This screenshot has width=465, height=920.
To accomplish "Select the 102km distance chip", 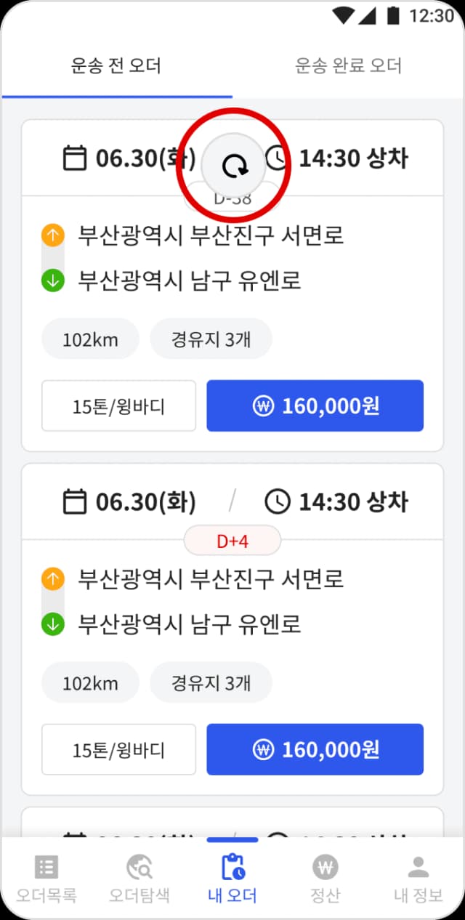I will coord(89,339).
